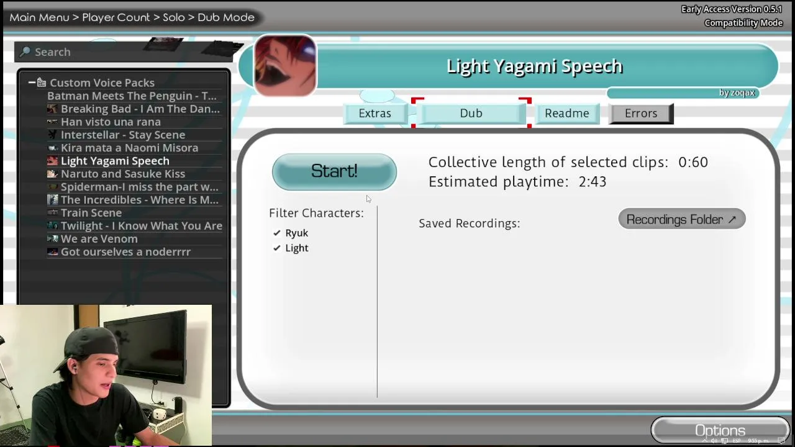
Task: Uncheck the Light character filter
Action: point(277,248)
